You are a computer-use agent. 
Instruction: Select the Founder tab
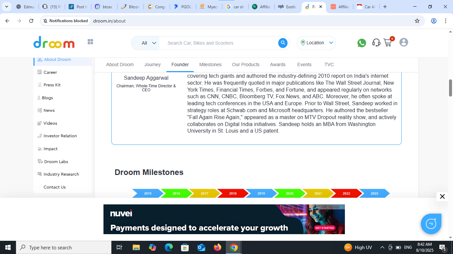pyautogui.click(x=180, y=64)
